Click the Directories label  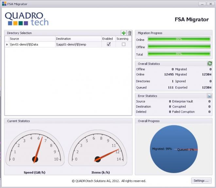(143, 81)
